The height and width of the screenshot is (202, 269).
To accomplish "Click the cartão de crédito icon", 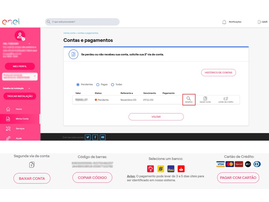I will pos(226,99).
